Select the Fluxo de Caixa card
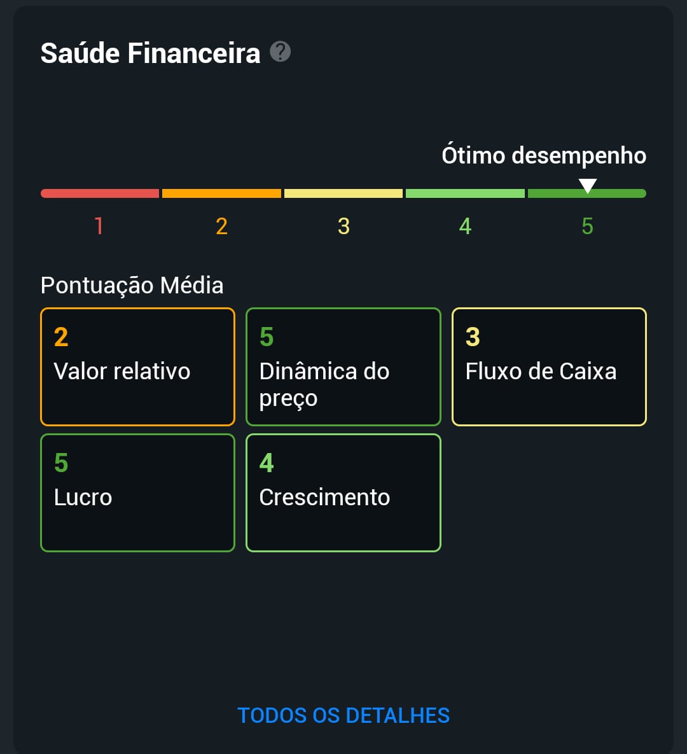The width and height of the screenshot is (687, 754). click(x=549, y=367)
